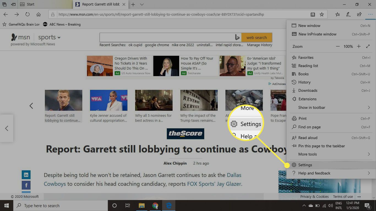376x211 pixels.
Task: Expand More tools submenu
Action: [x=331, y=154]
